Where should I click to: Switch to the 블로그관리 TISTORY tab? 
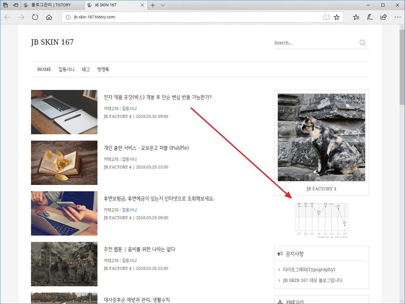(53, 5)
